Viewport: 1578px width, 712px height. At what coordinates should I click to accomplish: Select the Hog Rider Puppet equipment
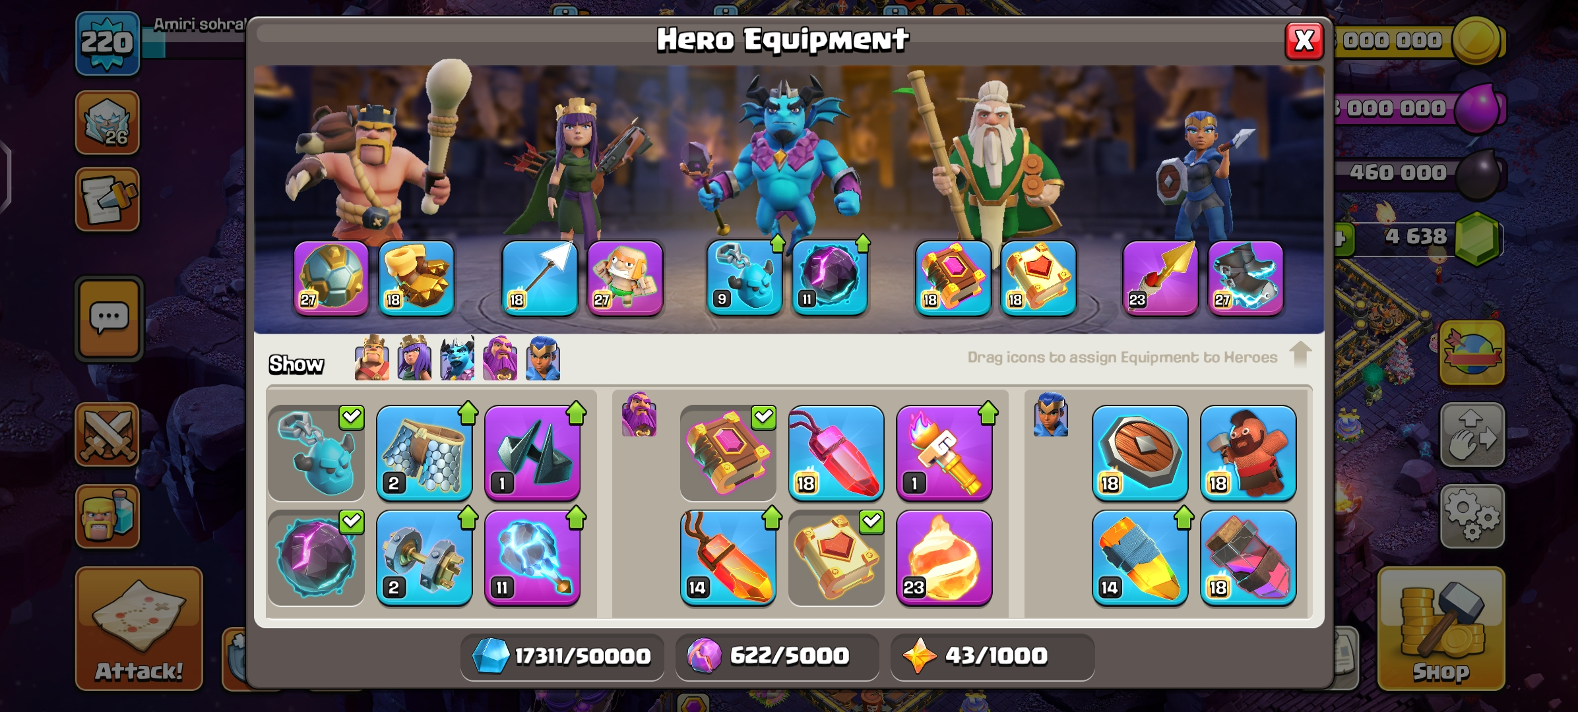click(x=1247, y=453)
